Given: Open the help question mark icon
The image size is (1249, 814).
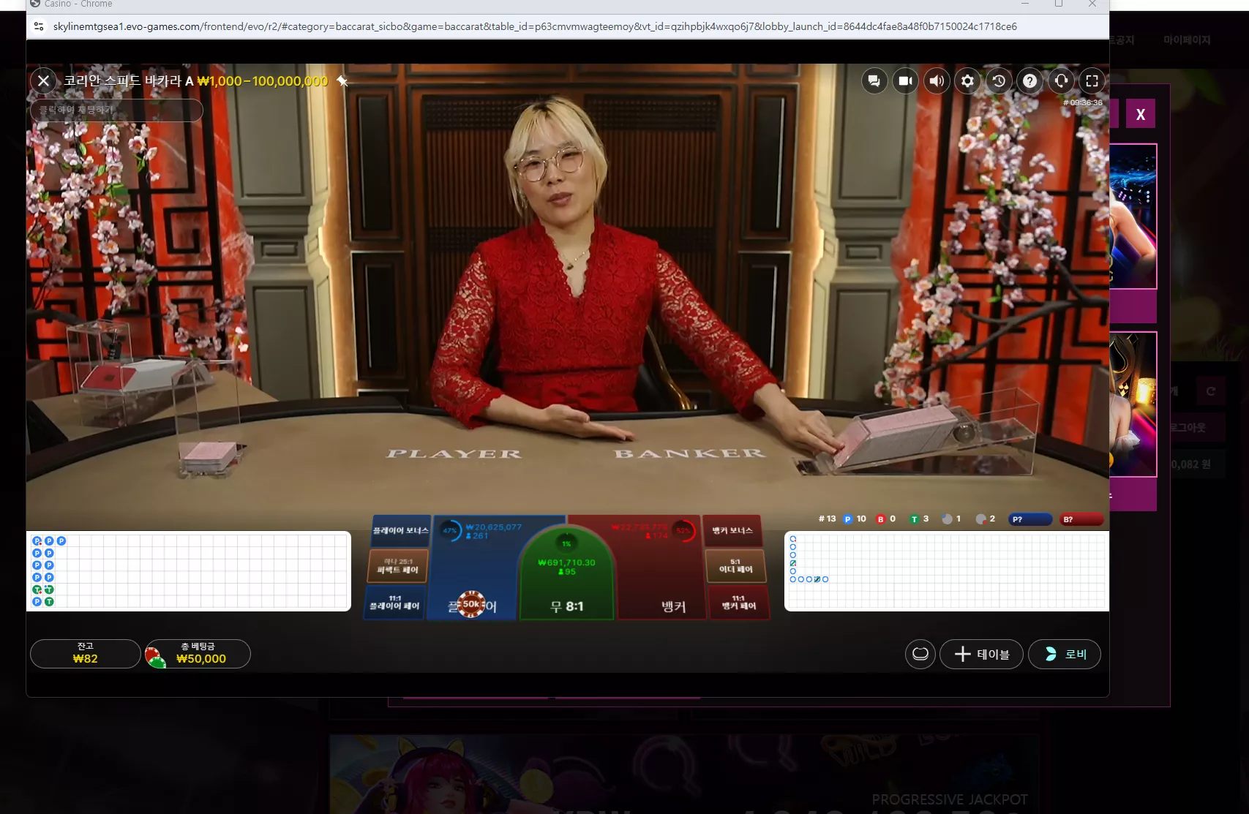Looking at the screenshot, I should pos(1029,81).
